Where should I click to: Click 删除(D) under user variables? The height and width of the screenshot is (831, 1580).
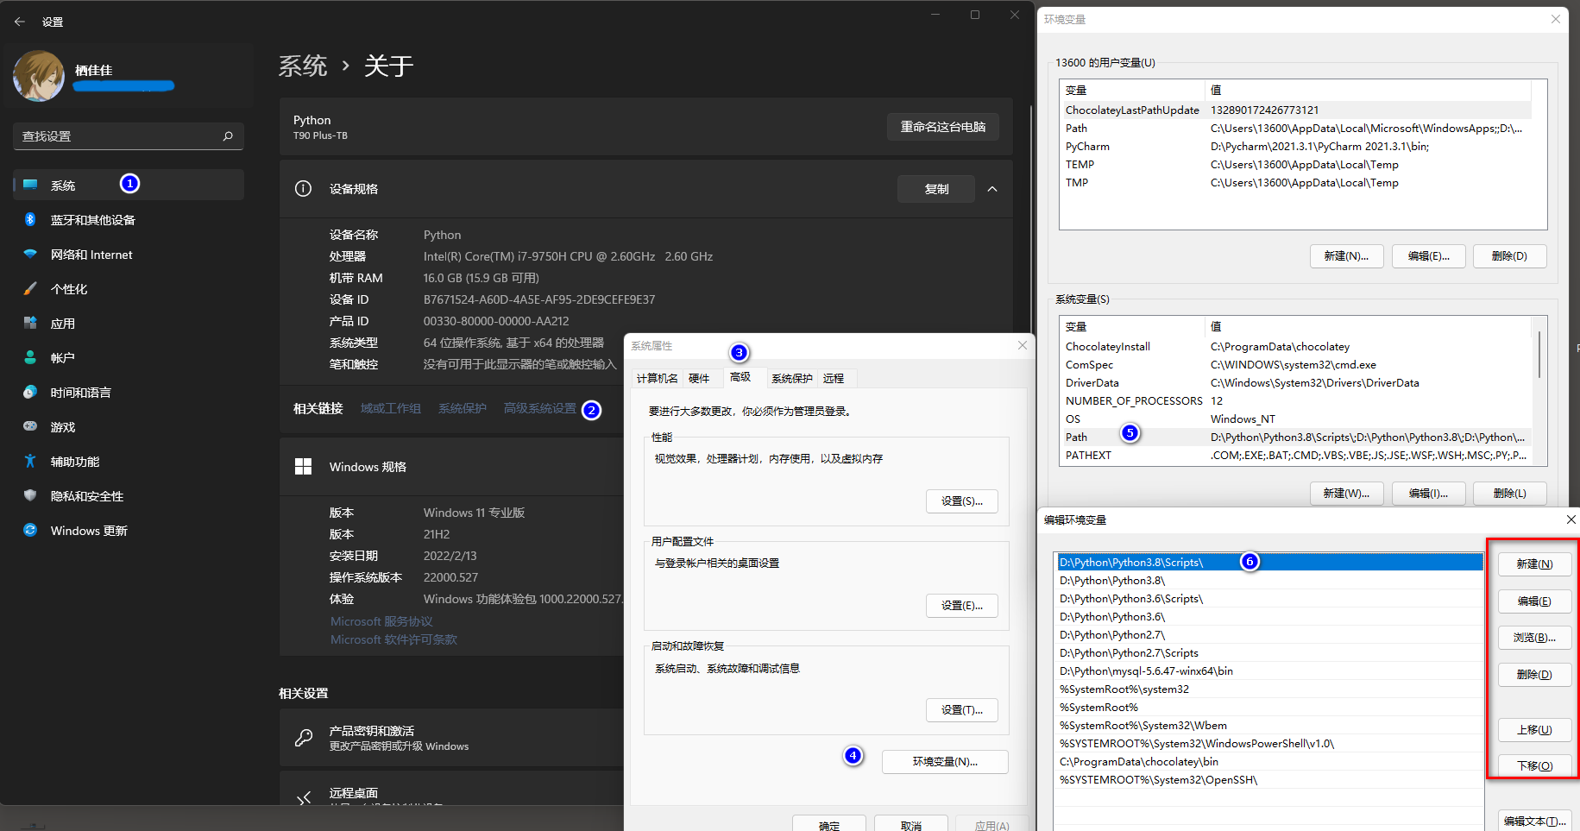point(1509,256)
